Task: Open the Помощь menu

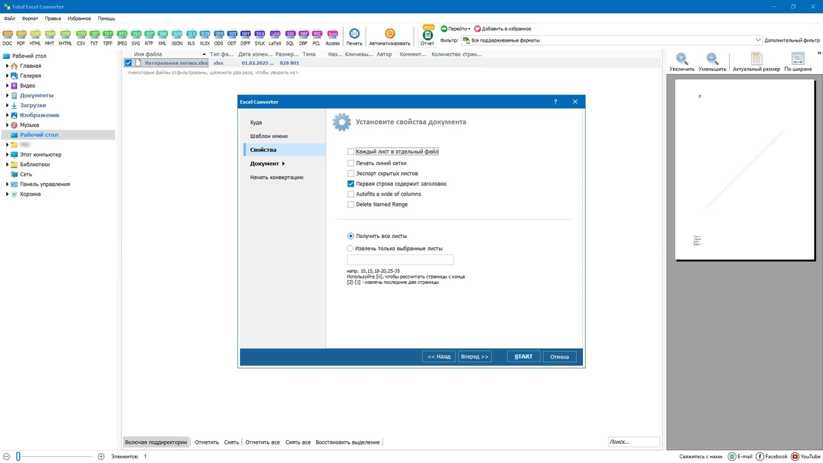Action: coord(106,19)
